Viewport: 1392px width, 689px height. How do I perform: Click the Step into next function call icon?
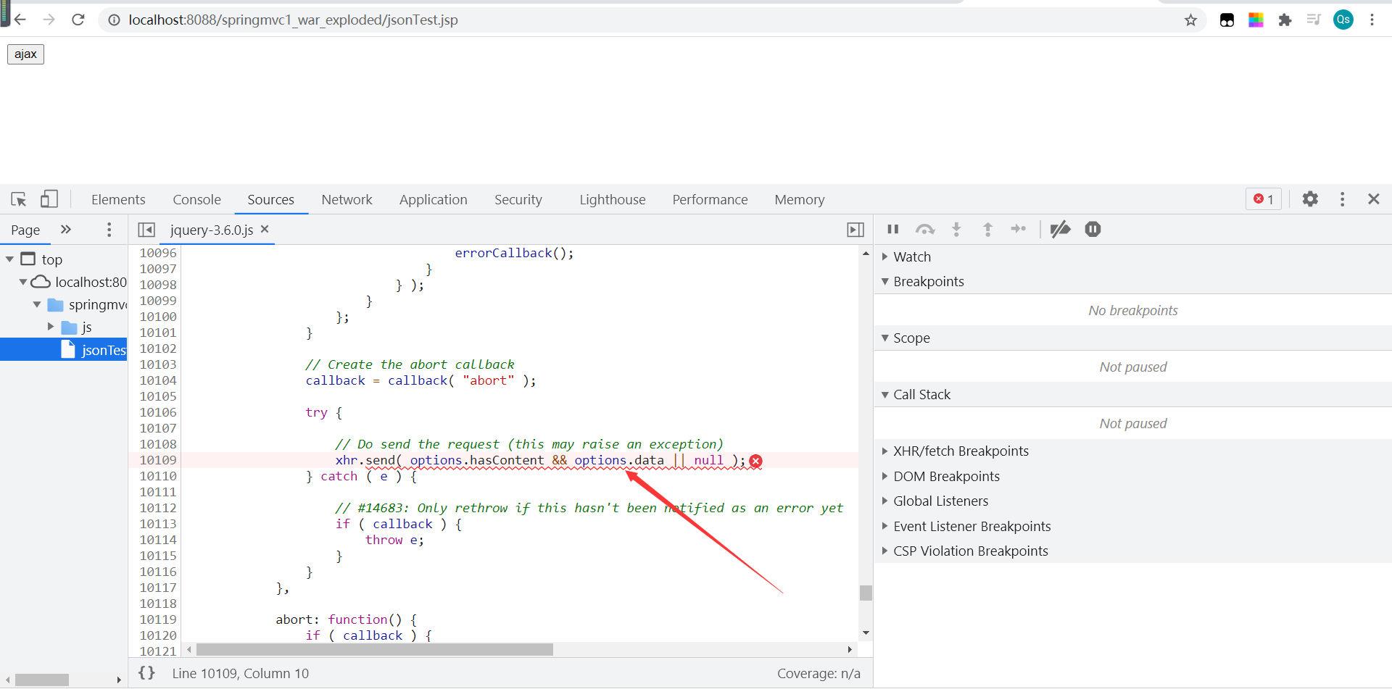956,229
